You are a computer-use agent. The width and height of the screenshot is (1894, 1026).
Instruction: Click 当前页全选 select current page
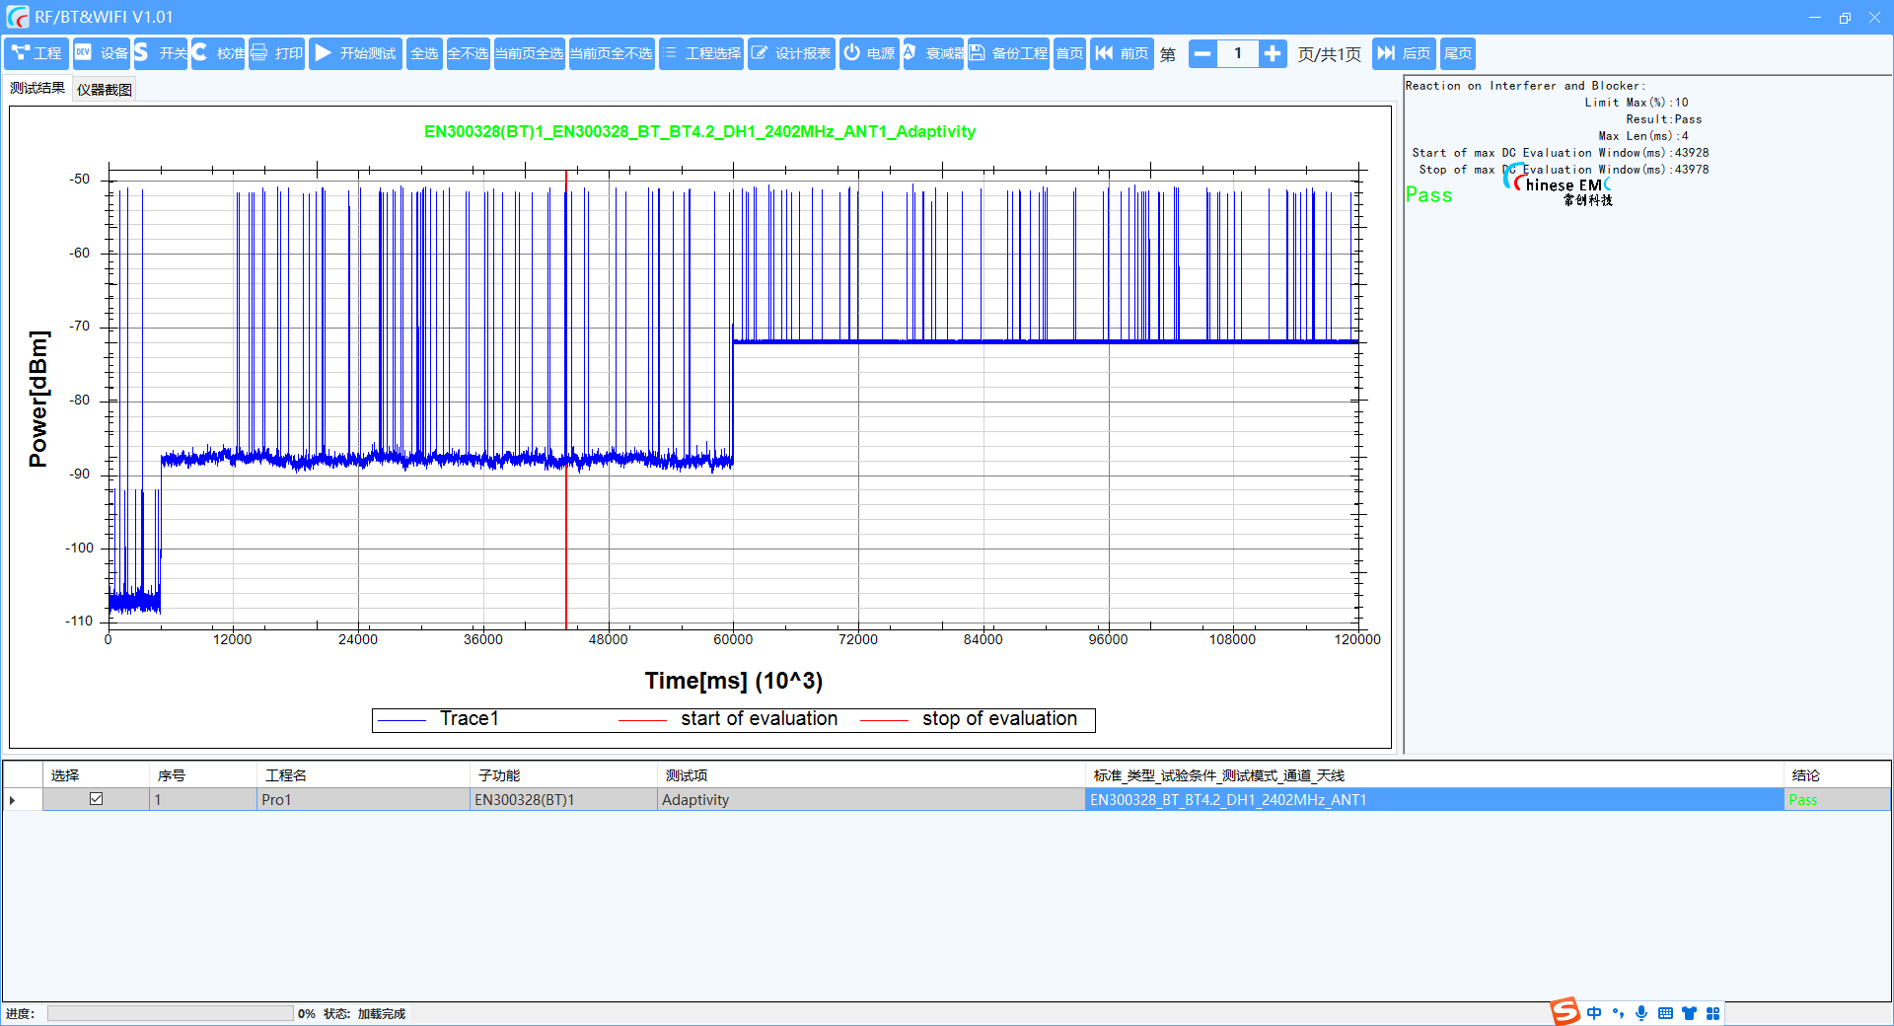pos(529,53)
